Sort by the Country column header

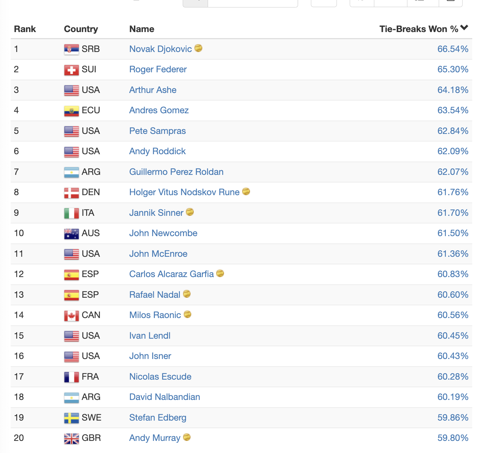(x=81, y=29)
